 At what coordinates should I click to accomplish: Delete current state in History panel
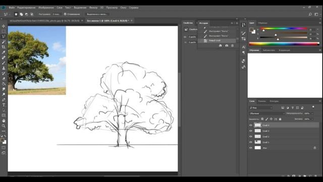(232, 45)
